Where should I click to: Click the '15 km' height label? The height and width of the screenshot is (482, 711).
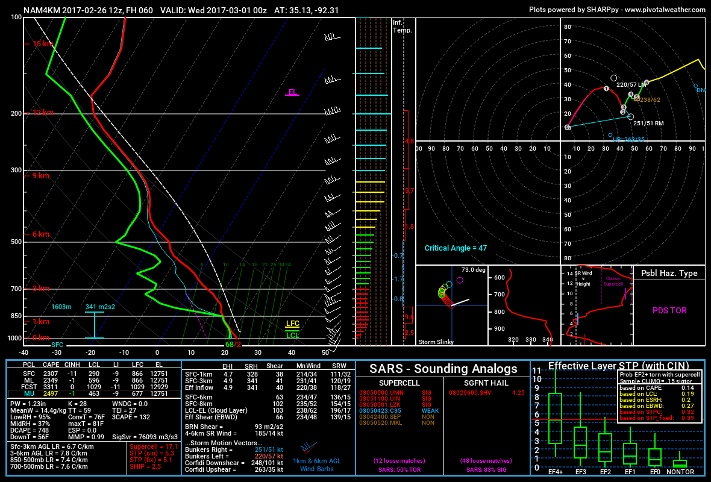(x=43, y=43)
